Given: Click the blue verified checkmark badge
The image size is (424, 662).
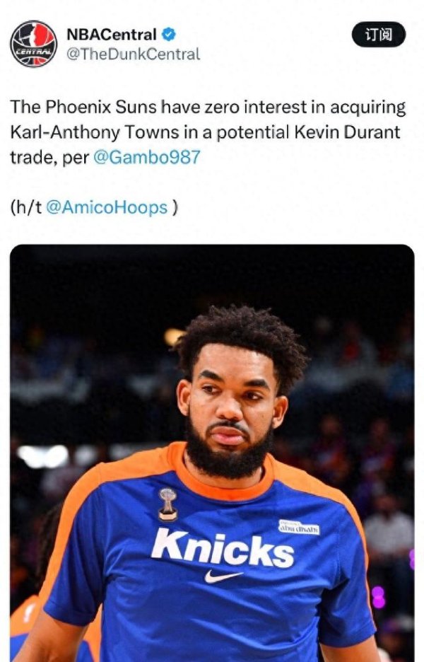Looking at the screenshot, I should click(169, 34).
